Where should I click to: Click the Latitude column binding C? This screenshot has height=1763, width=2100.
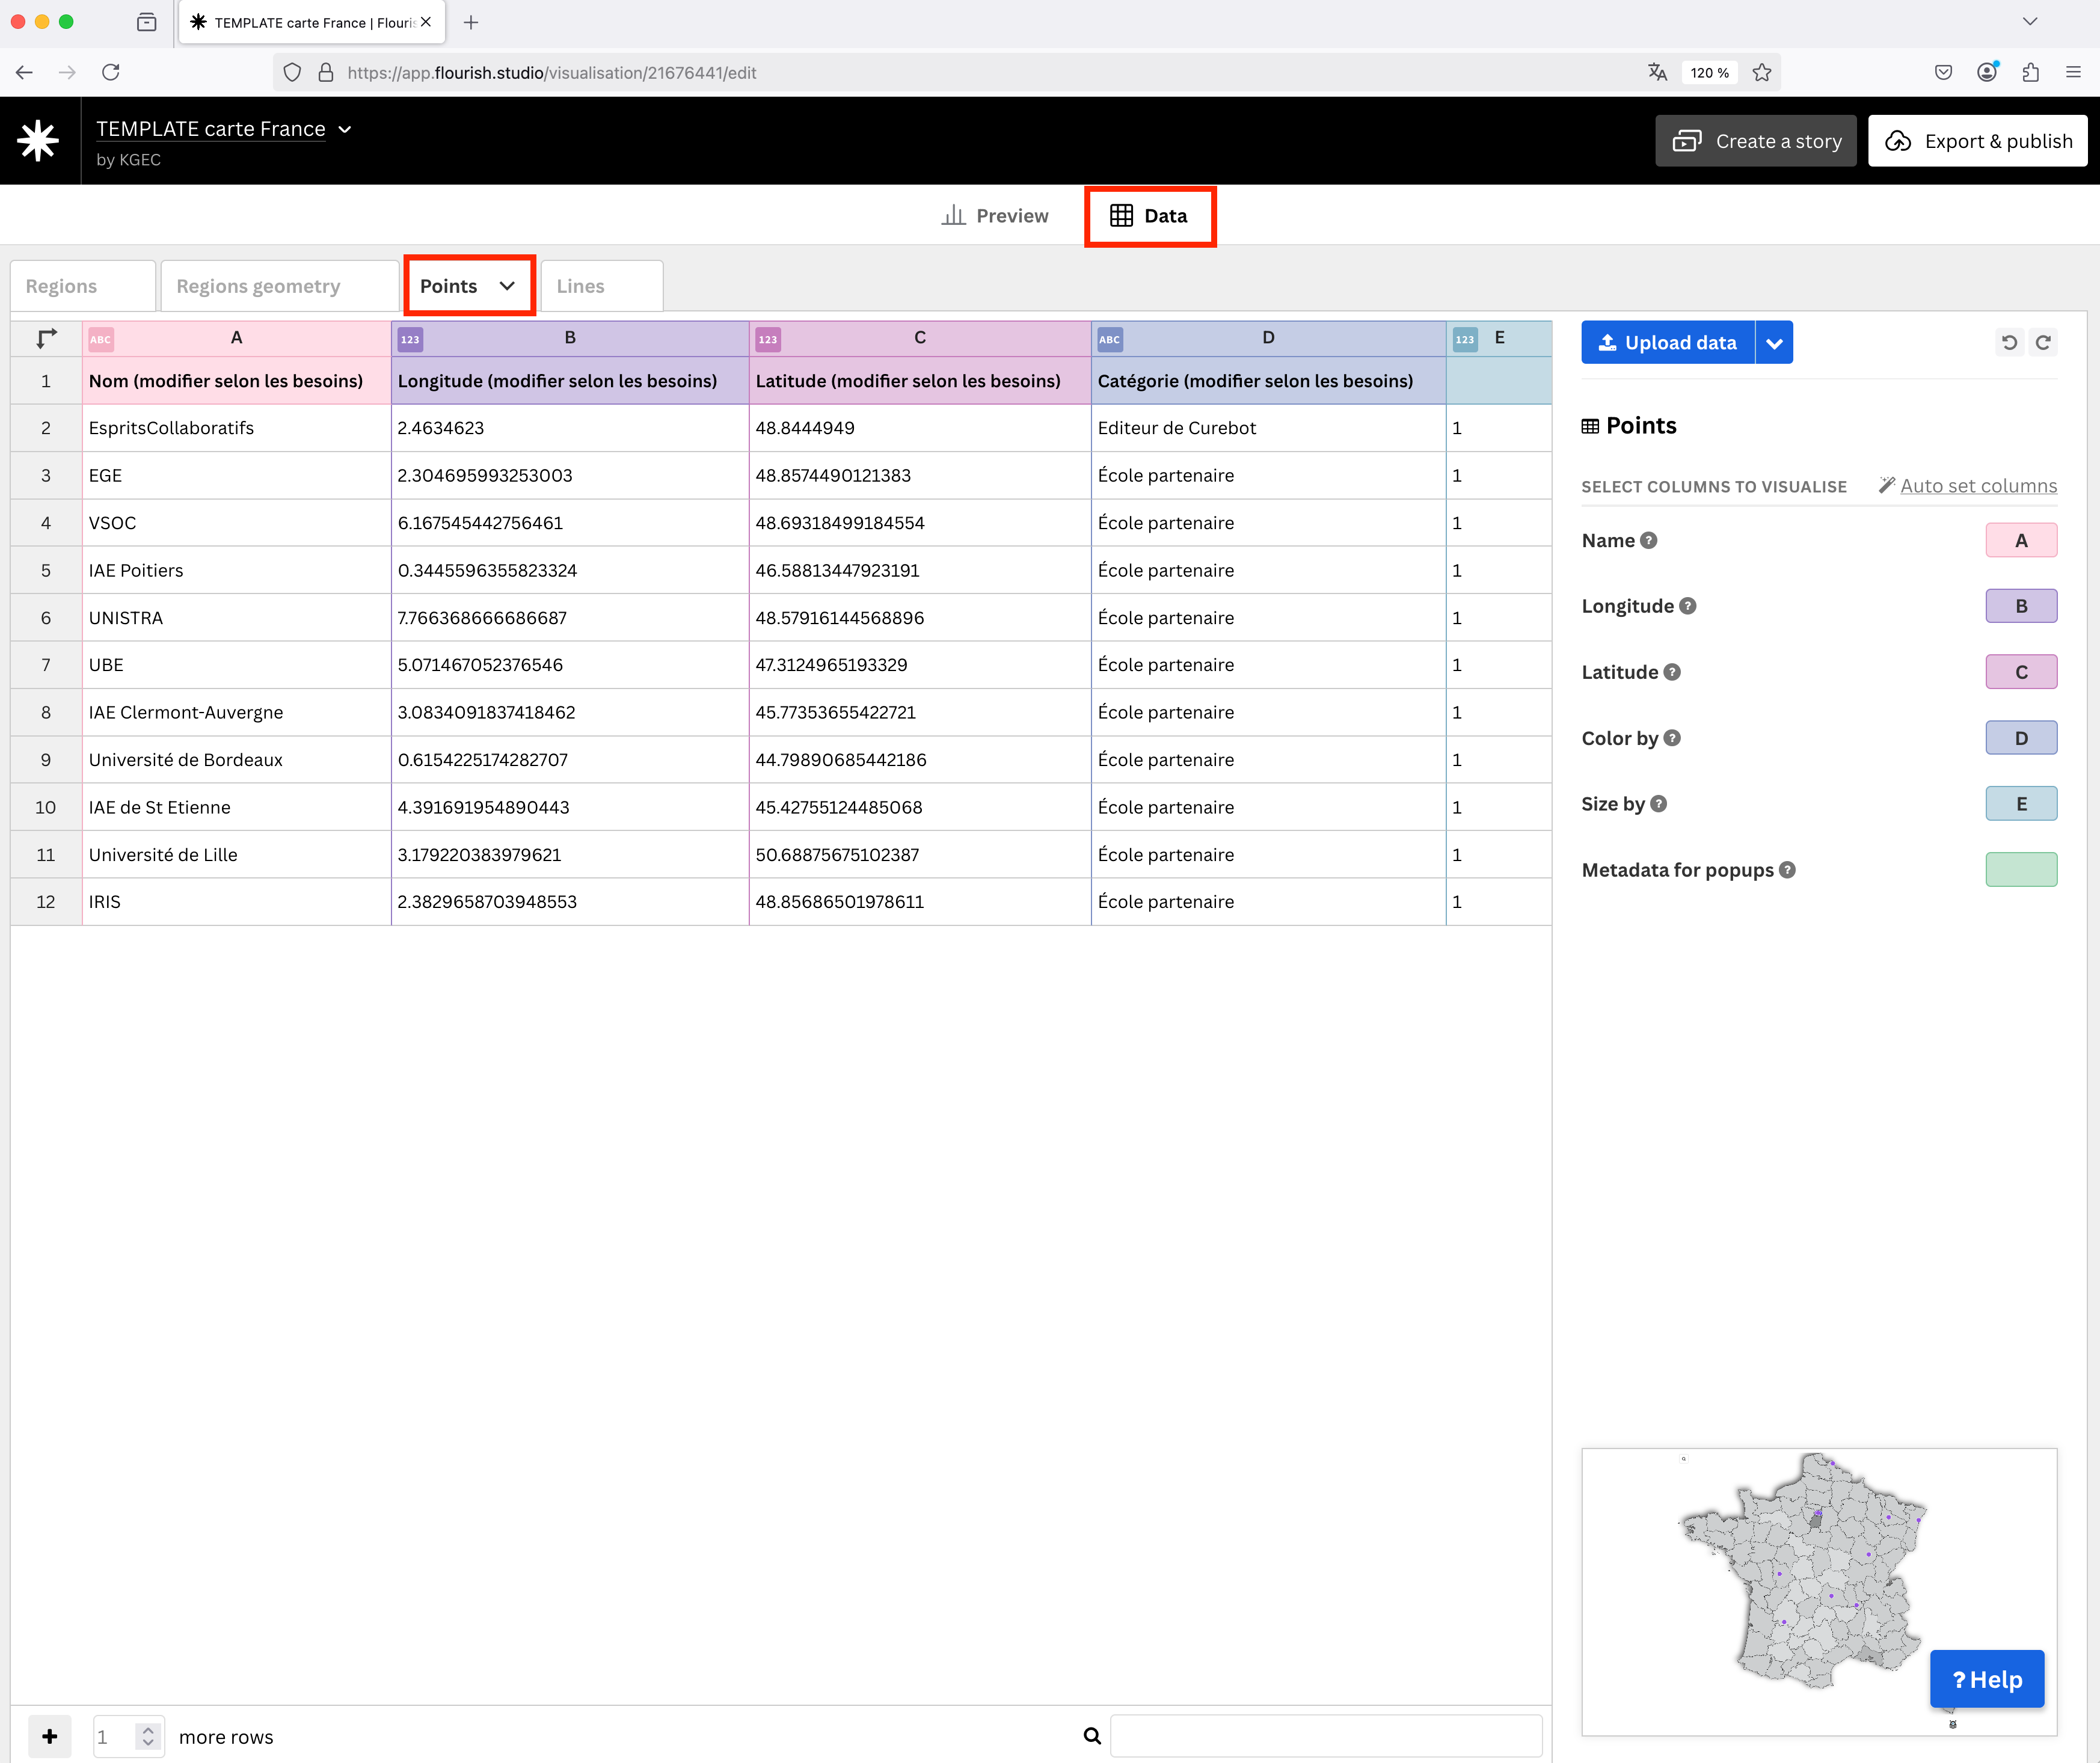click(x=2021, y=672)
